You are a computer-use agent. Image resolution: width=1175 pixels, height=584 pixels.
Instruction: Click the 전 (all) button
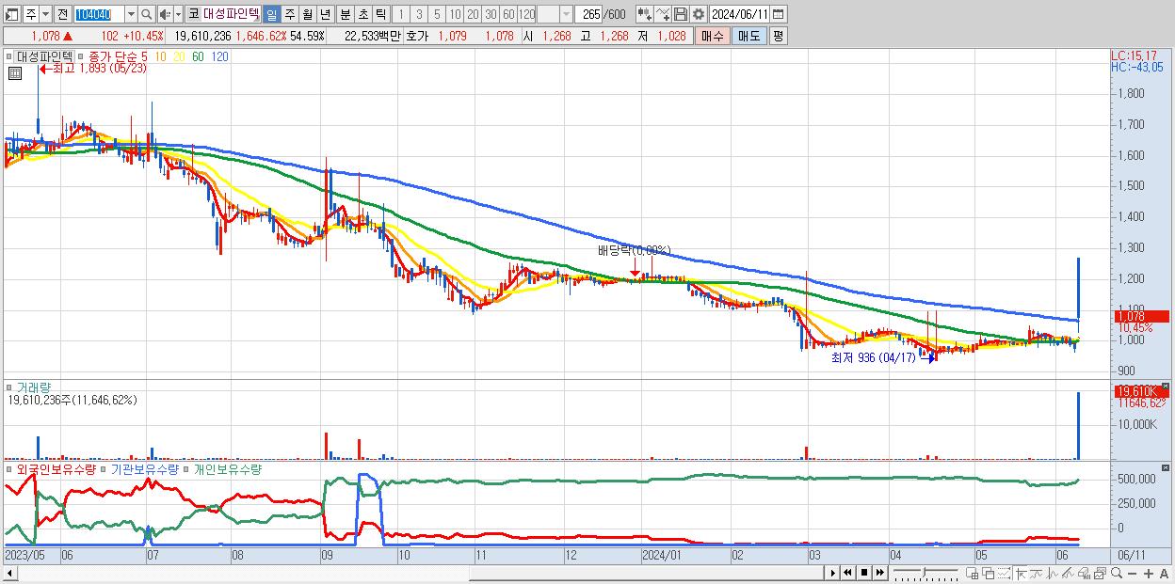62,14
